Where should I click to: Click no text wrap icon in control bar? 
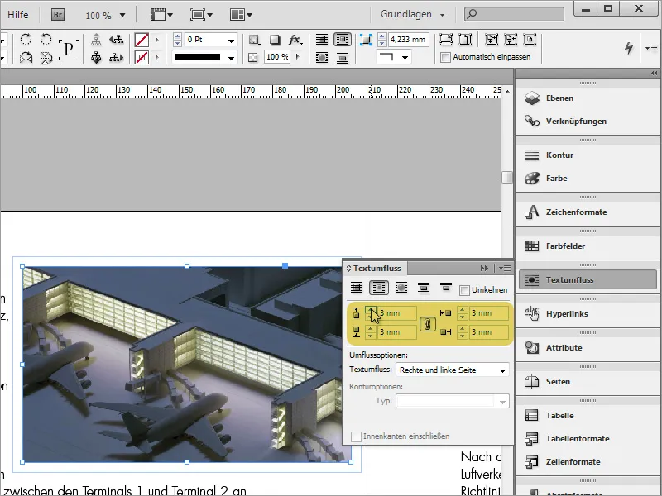(x=322, y=40)
